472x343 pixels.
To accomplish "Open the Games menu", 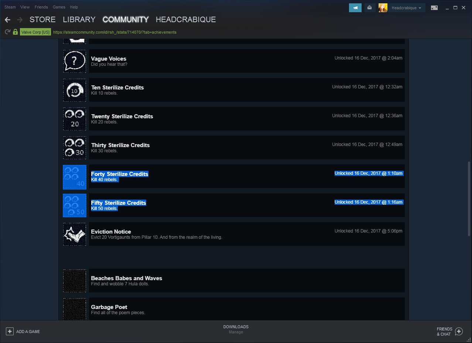I will [59, 7].
